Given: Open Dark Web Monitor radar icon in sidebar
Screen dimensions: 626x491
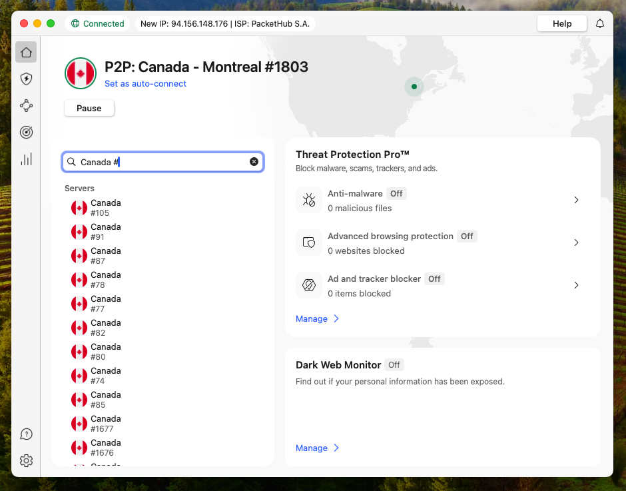Looking at the screenshot, I should click(x=26, y=132).
